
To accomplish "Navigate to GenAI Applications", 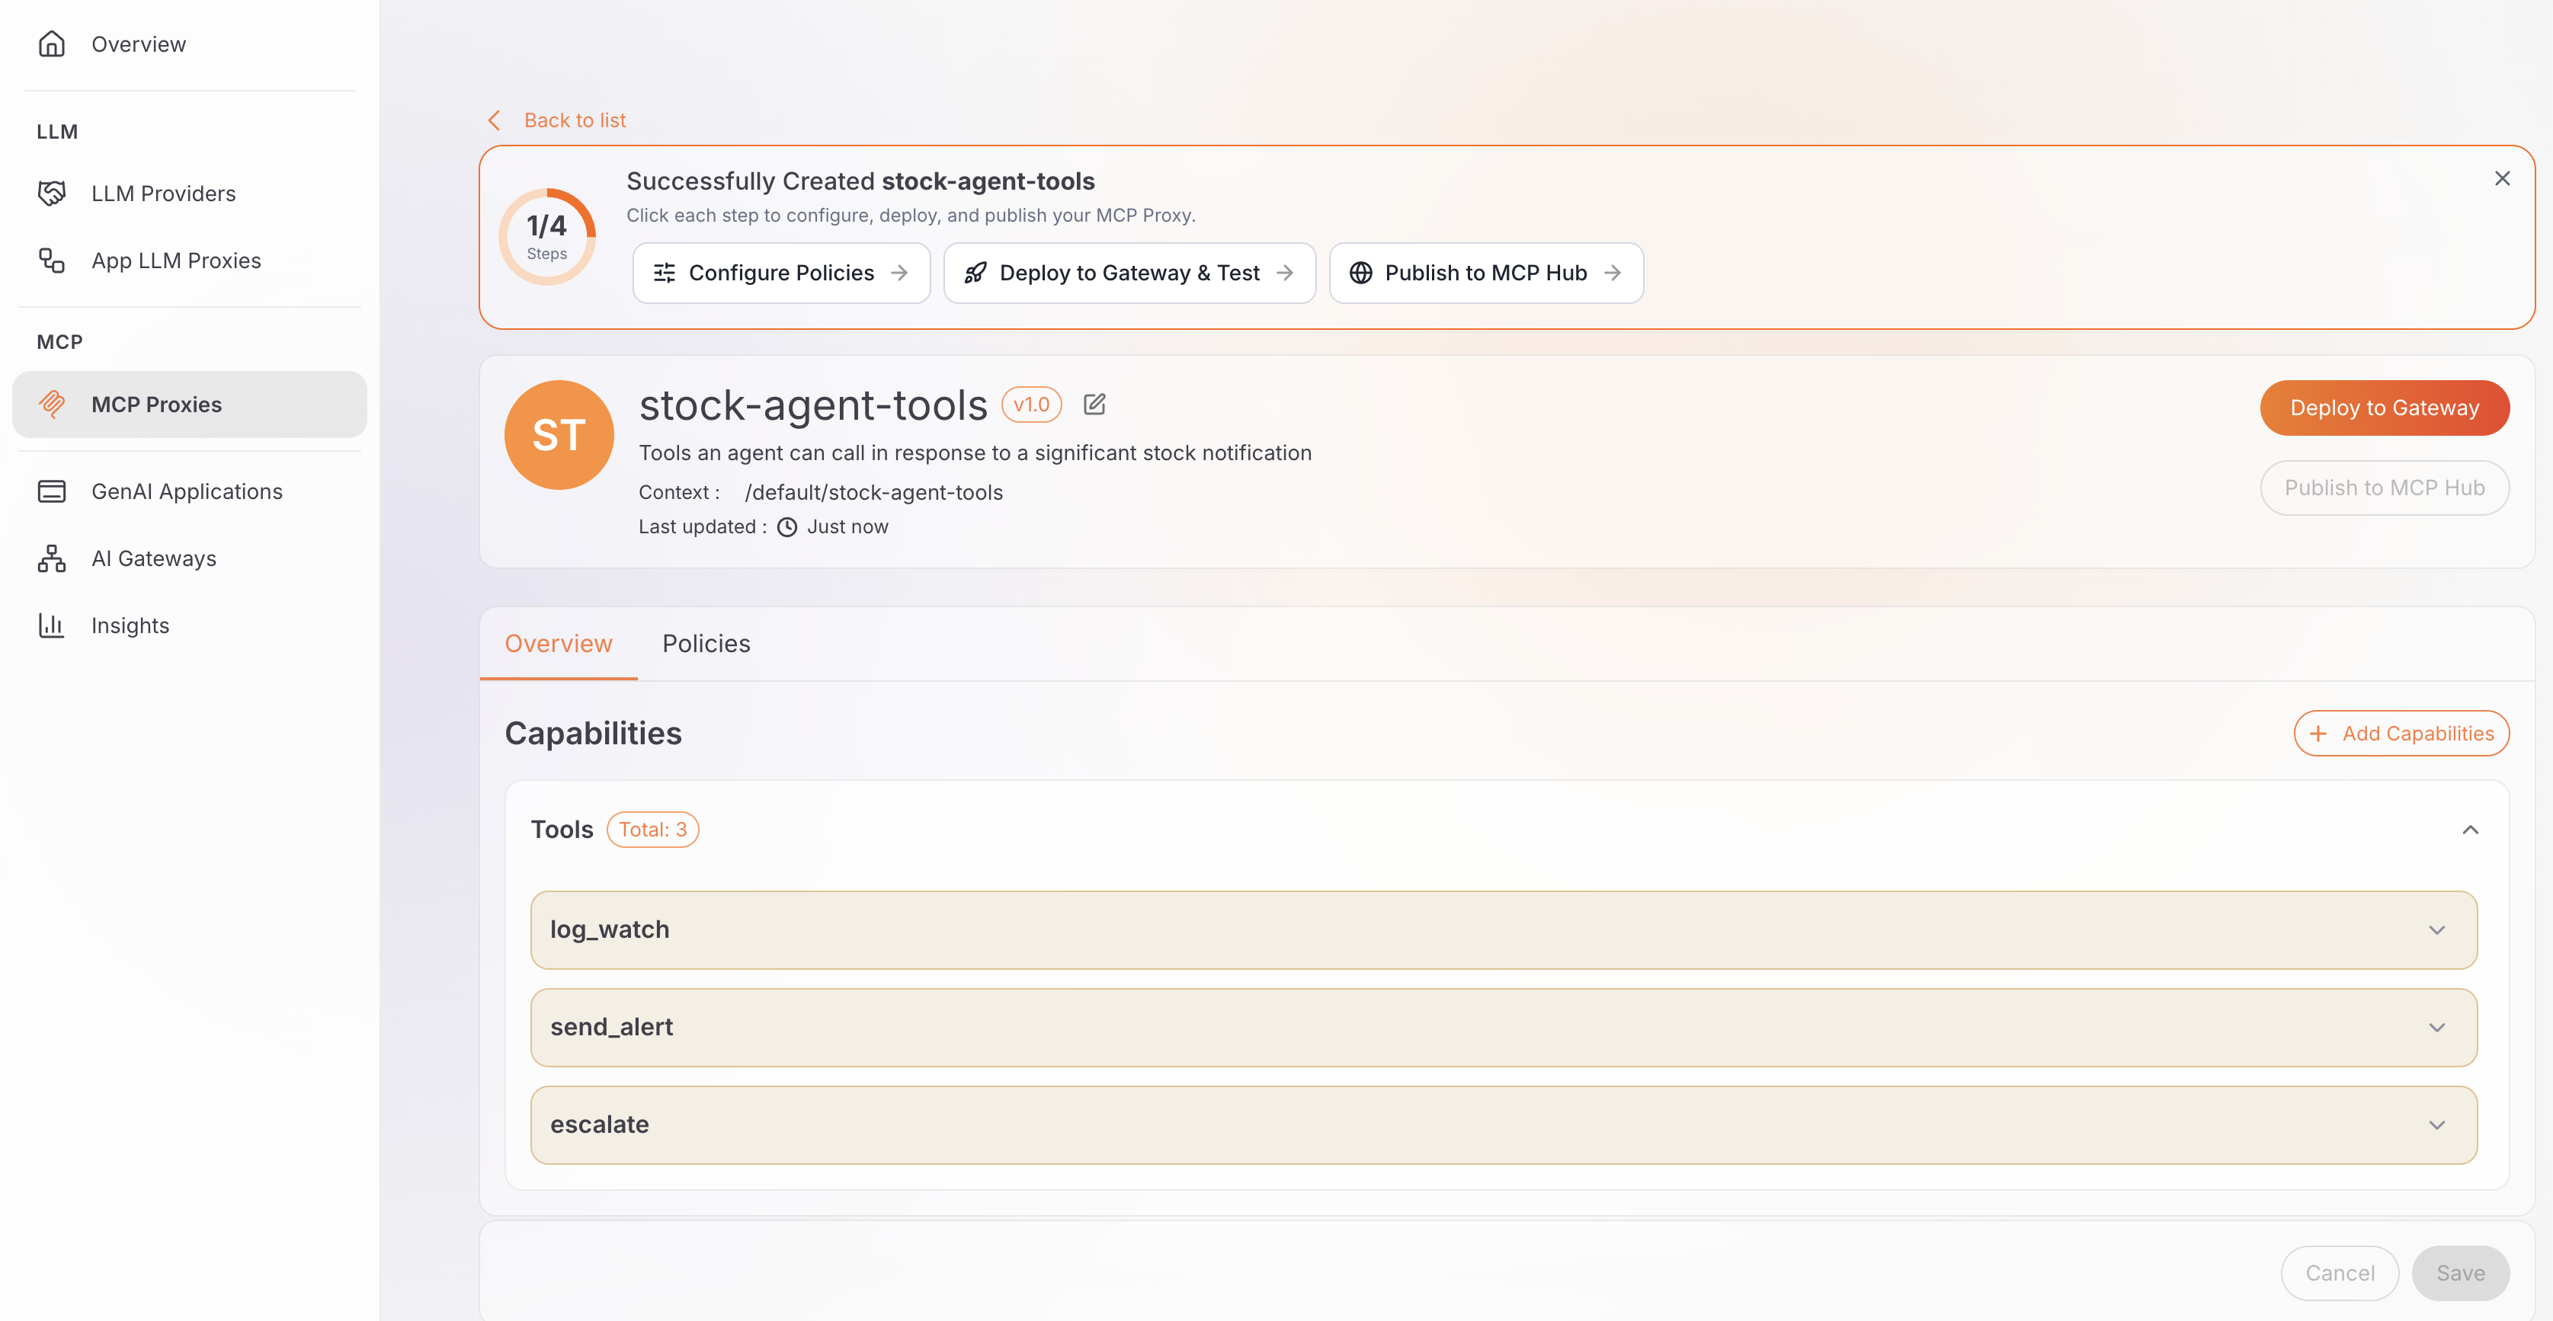I will 189,491.
